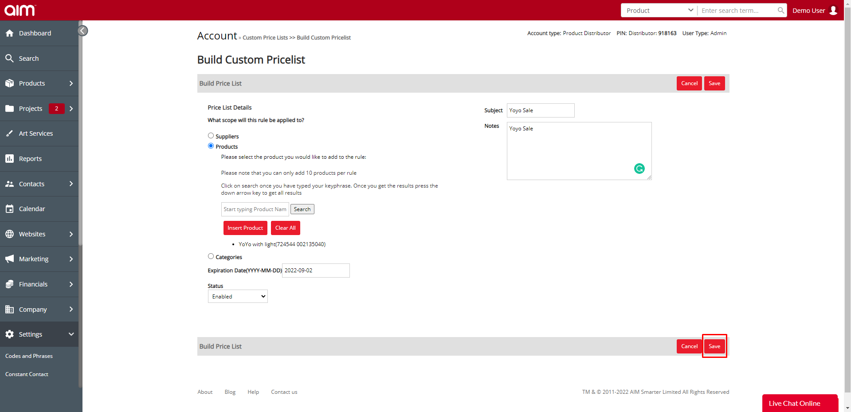Open Codes and Phrases settings item
The height and width of the screenshot is (412, 851).
[x=29, y=356]
